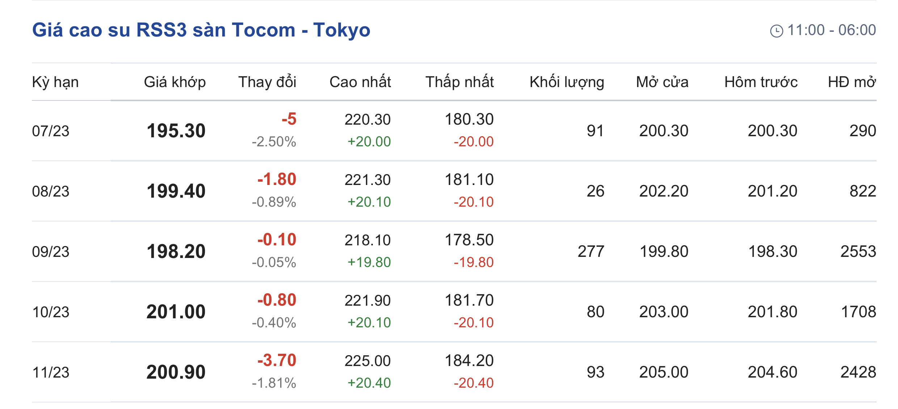Select the Kỳ hạn column header
This screenshot has height=409, width=898.
pyautogui.click(x=55, y=82)
